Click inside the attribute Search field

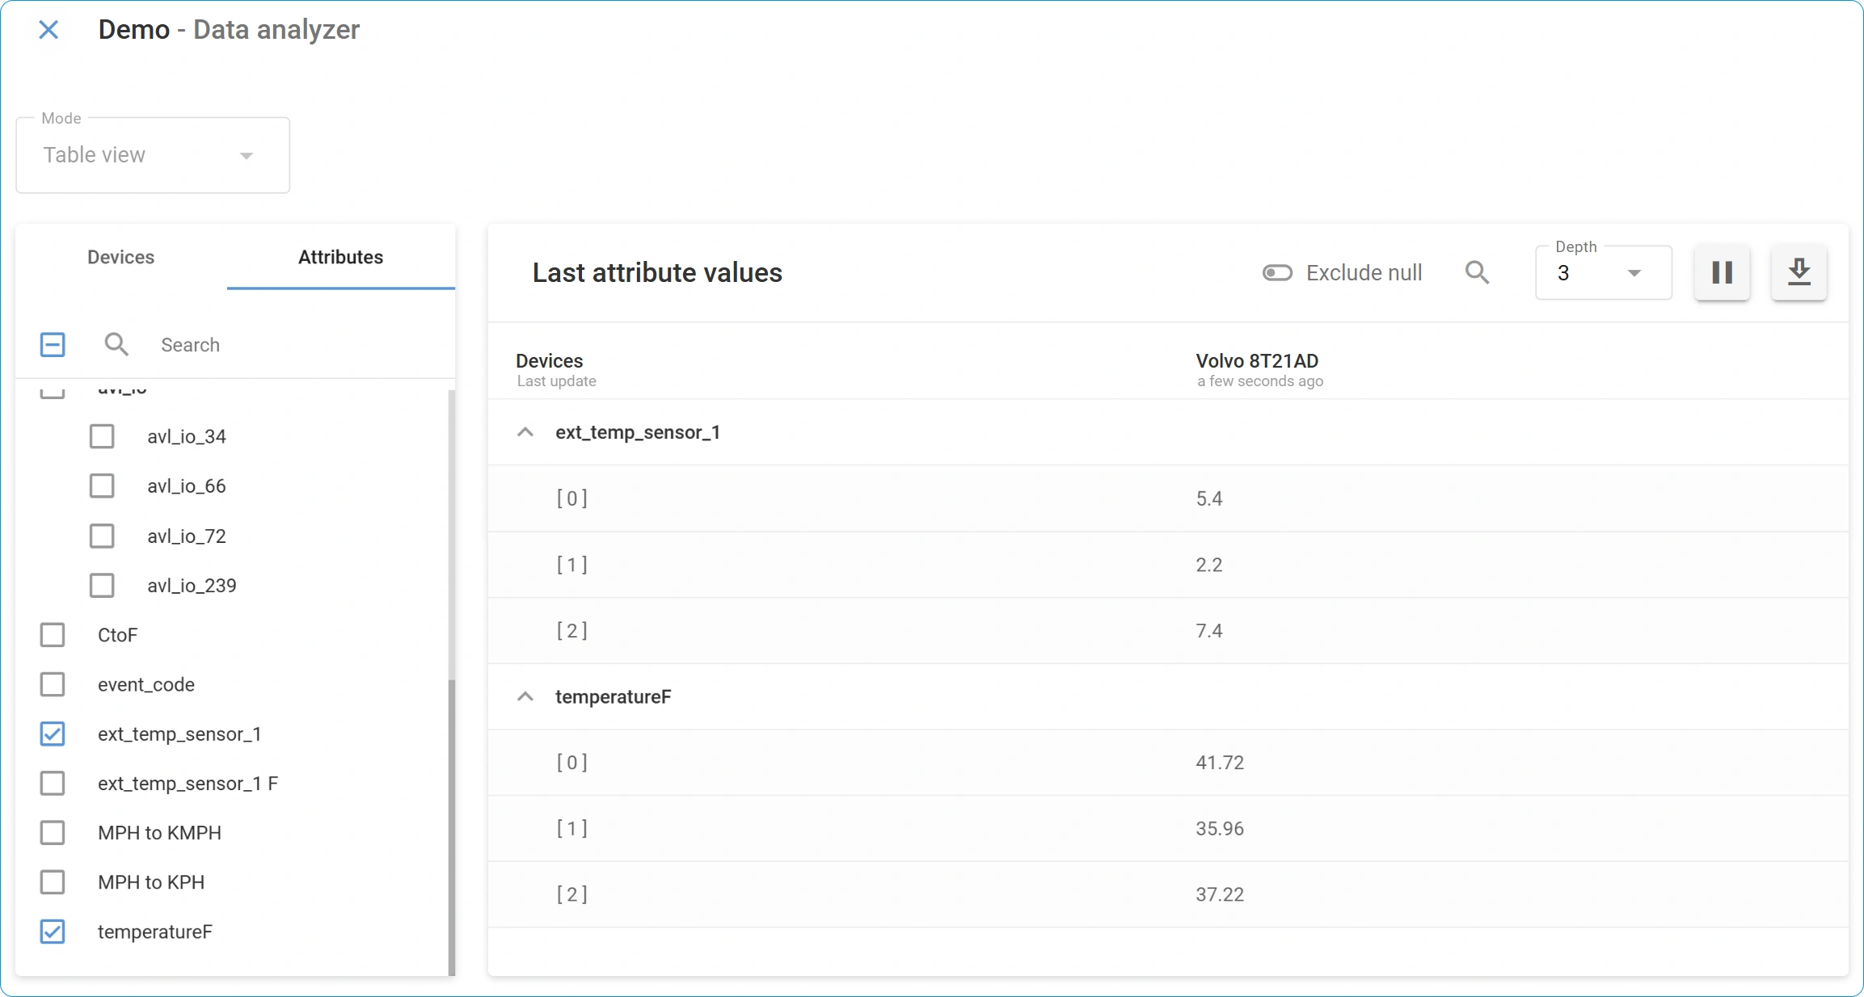(242, 344)
